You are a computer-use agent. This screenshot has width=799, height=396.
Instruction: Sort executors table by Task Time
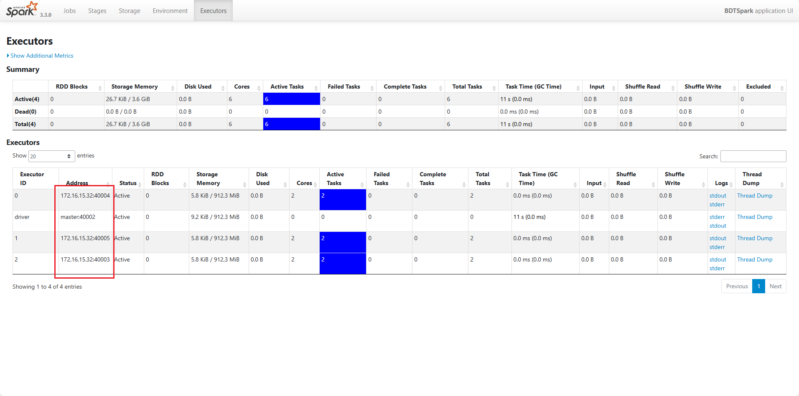coord(545,179)
